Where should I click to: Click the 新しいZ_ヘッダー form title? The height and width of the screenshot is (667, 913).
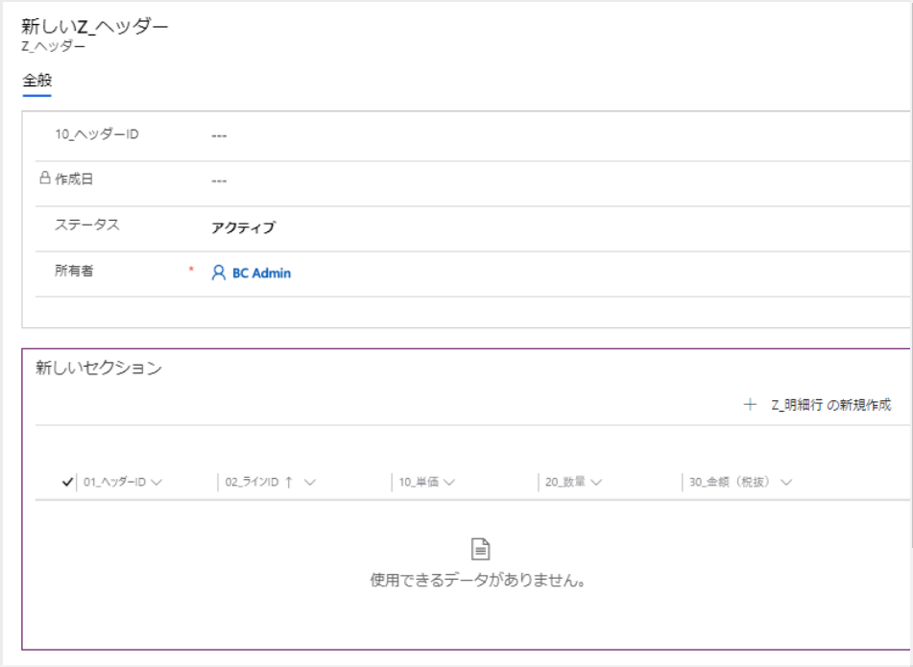coord(95,27)
